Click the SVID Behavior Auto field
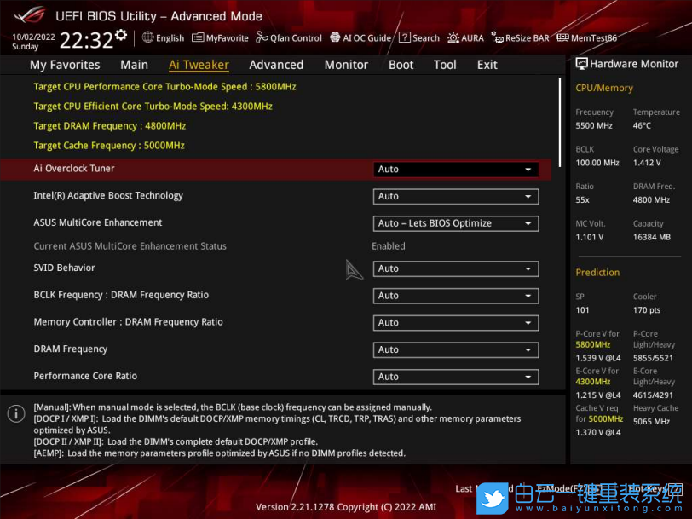This screenshot has height=519, width=692. click(455, 268)
